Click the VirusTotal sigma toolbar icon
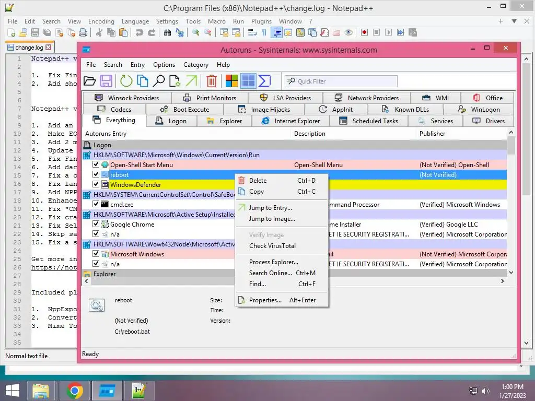Viewport: 535px width, 401px height. 264,81
